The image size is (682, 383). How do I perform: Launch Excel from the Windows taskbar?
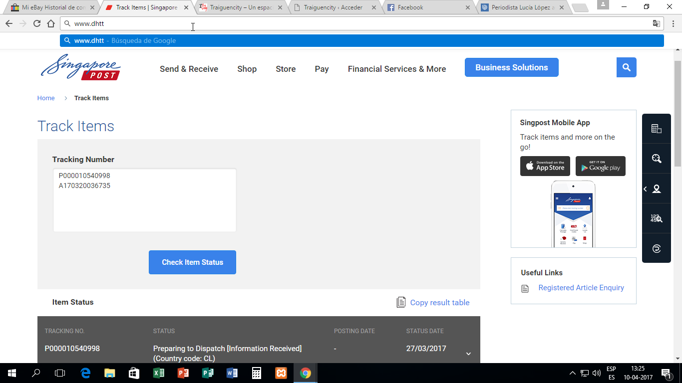tap(158, 373)
